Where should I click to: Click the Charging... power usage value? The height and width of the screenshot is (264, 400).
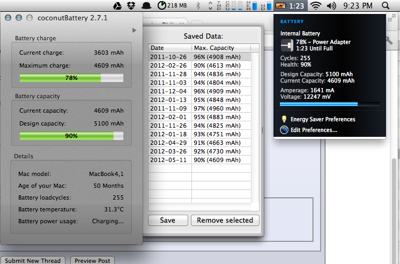[108, 221]
